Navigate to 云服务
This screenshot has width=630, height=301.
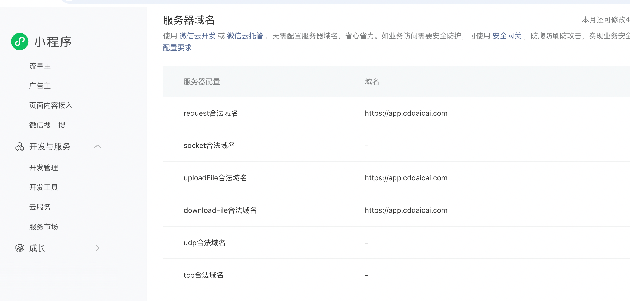[x=40, y=207]
